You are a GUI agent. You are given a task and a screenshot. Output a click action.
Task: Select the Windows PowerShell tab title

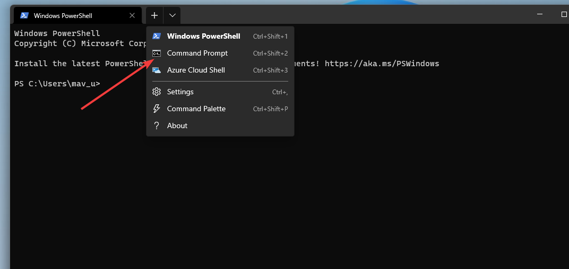tap(63, 15)
